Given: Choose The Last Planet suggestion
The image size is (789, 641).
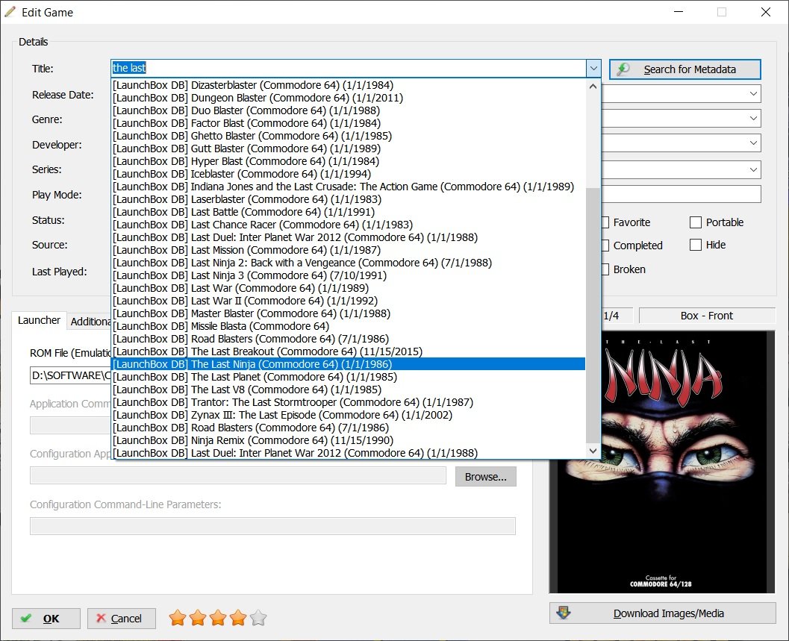Looking at the screenshot, I should pos(348,377).
